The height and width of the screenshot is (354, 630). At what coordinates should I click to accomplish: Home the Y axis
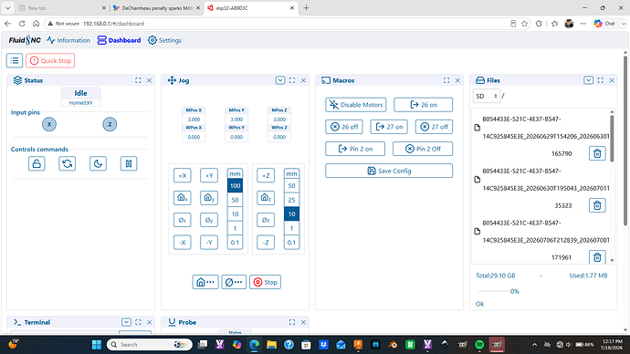point(209,197)
